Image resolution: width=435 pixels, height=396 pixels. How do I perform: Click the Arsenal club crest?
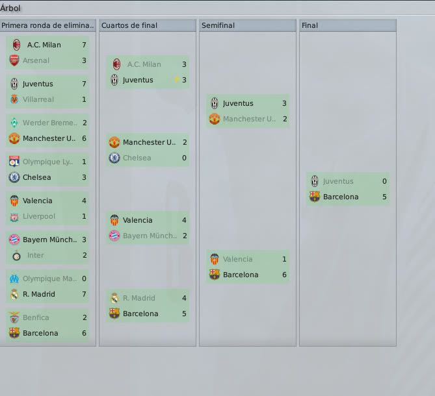click(x=14, y=60)
